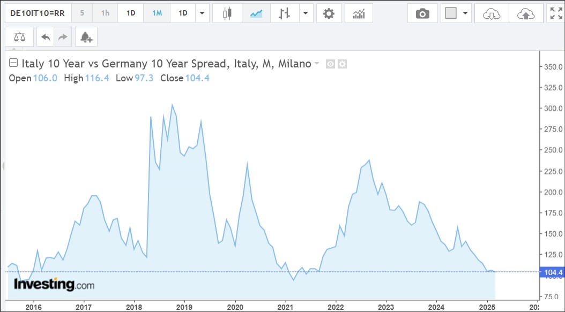The image size is (565, 312).
Task: Open the compare scales icon
Action: pos(19,37)
